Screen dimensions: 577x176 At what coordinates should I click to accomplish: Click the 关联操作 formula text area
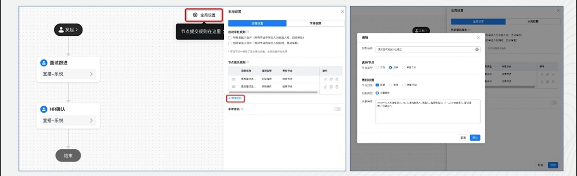(428, 111)
